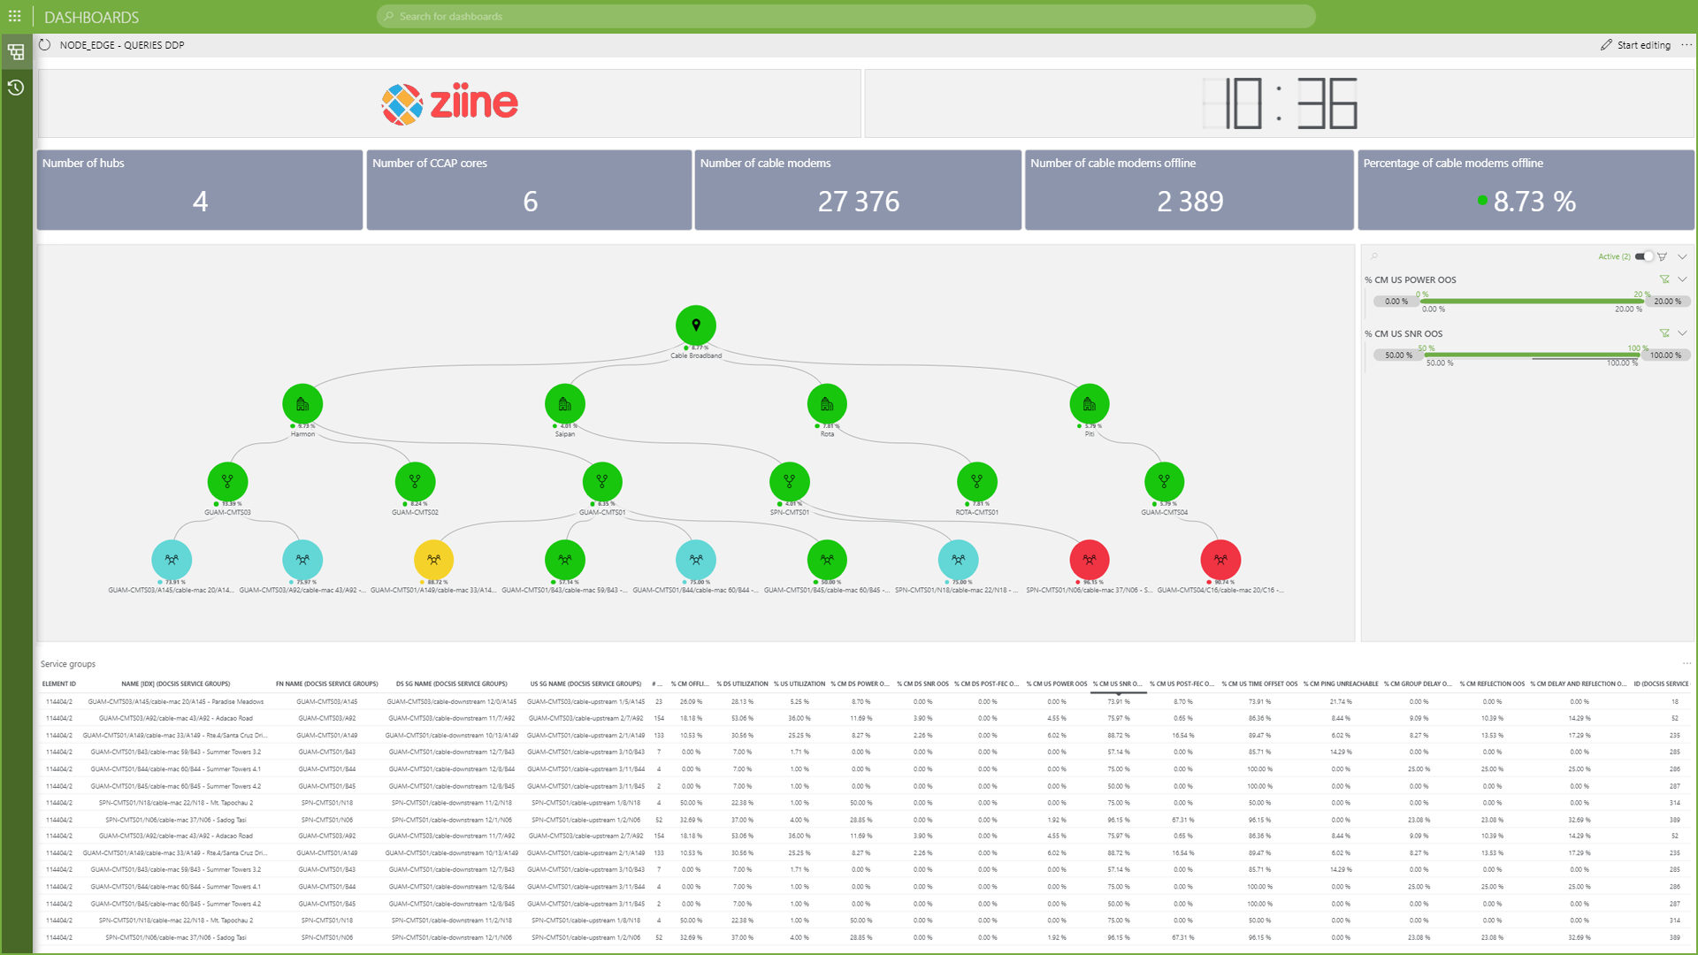Image resolution: width=1698 pixels, height=955 pixels.
Task: Collapse the % CM US SNR OOS section
Action: coord(1682,333)
